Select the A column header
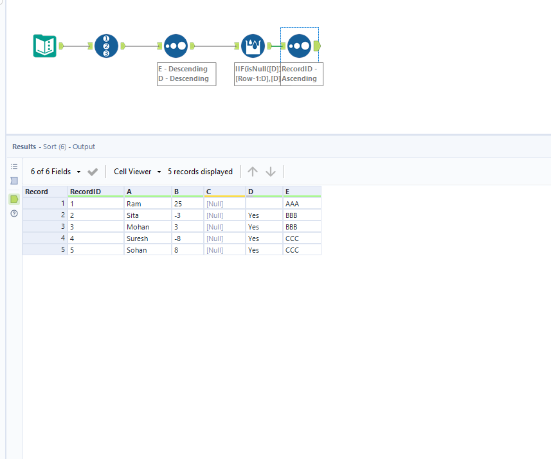This screenshot has width=551, height=459. 148,192
